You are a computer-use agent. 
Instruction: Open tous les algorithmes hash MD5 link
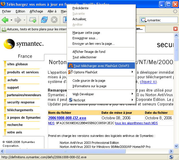pyautogui.click(x=136, y=123)
